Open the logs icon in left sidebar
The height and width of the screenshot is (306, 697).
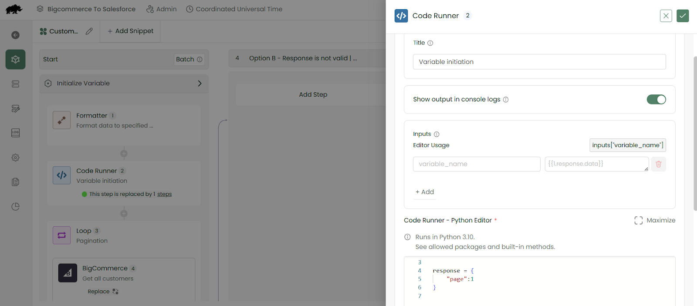click(x=15, y=133)
